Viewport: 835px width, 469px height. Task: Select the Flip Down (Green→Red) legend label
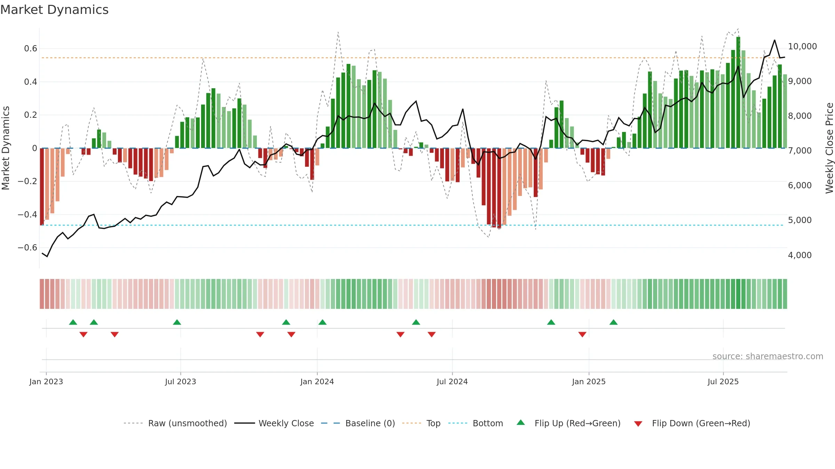click(701, 423)
